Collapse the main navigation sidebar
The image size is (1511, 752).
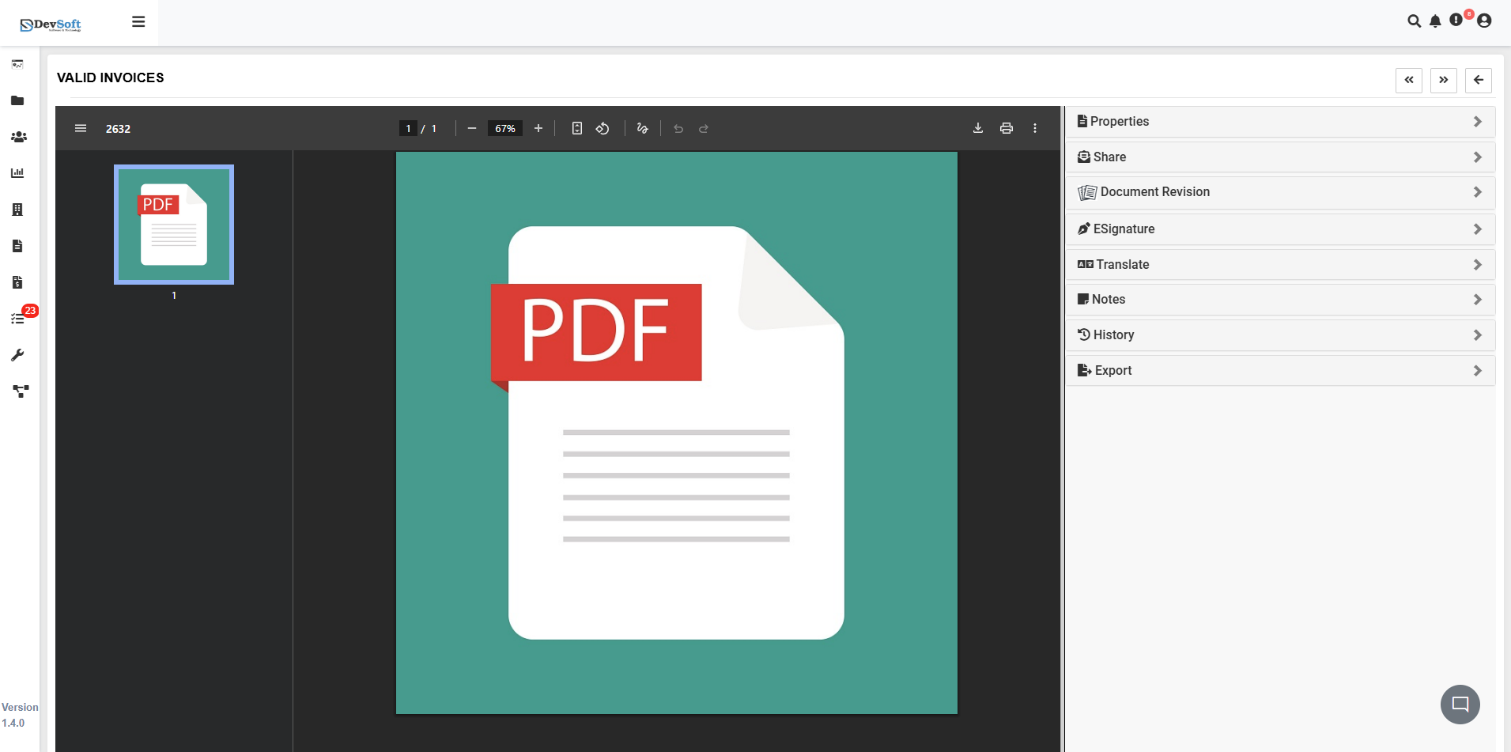click(x=138, y=21)
